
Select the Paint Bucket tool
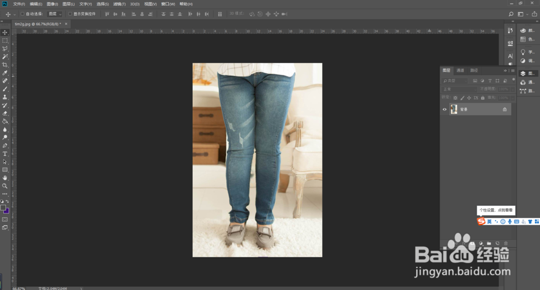click(x=5, y=121)
